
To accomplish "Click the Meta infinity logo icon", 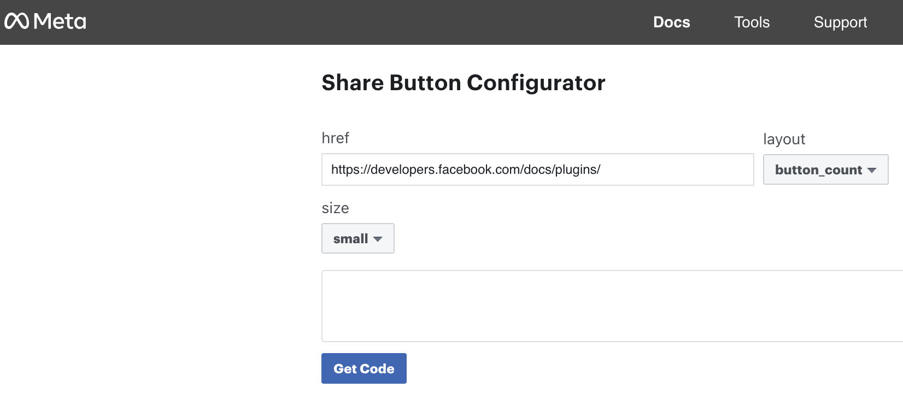I will (16, 21).
